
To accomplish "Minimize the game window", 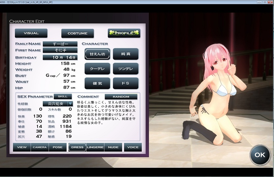I will click(x=259, y=2).
